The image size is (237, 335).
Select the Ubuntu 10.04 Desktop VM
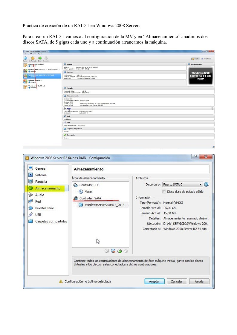(x=42, y=65)
